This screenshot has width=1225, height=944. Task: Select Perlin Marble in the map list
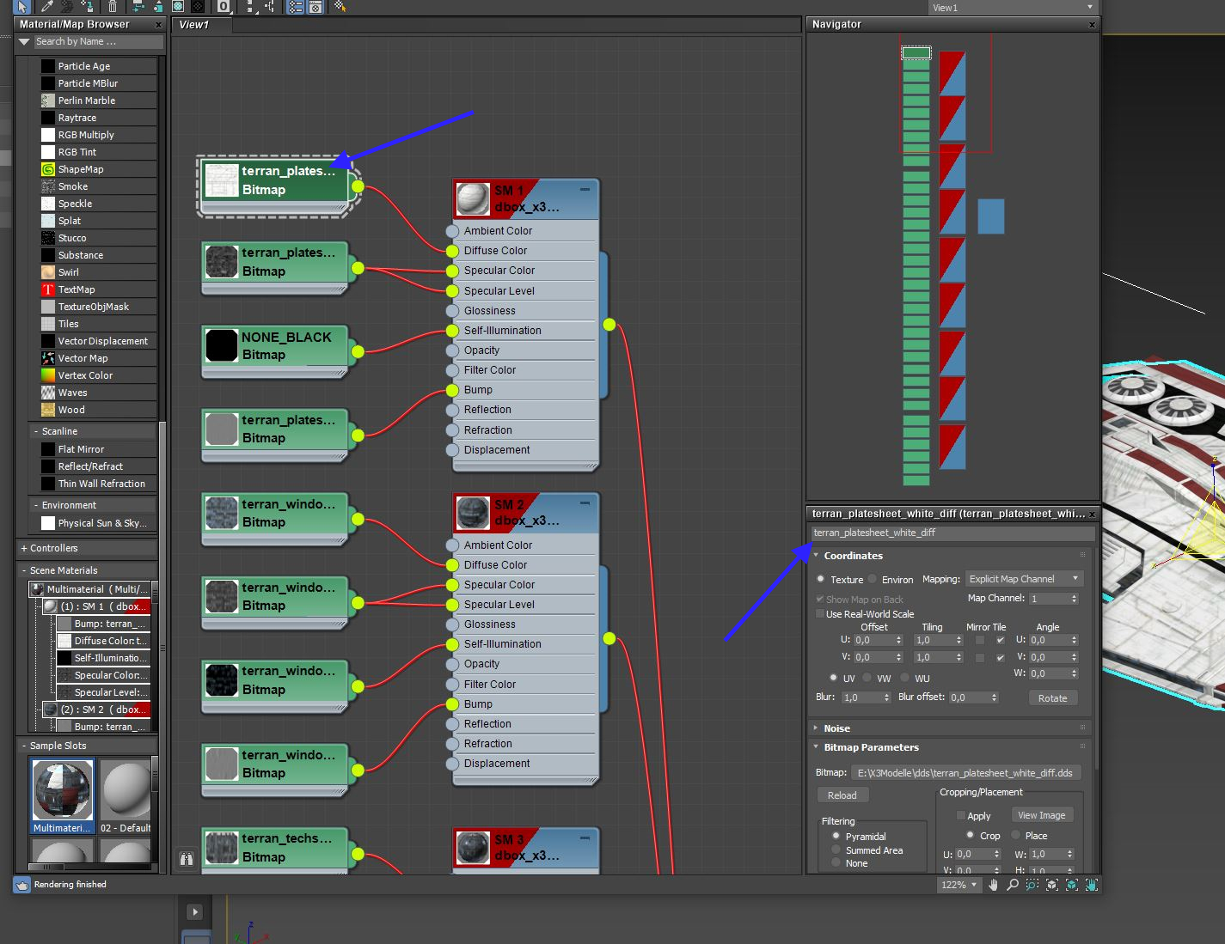coord(86,100)
